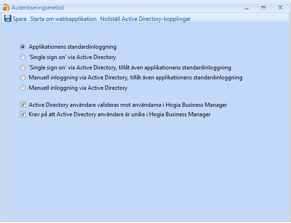Restart web app via Starta om webbapplikation

click(63, 19)
